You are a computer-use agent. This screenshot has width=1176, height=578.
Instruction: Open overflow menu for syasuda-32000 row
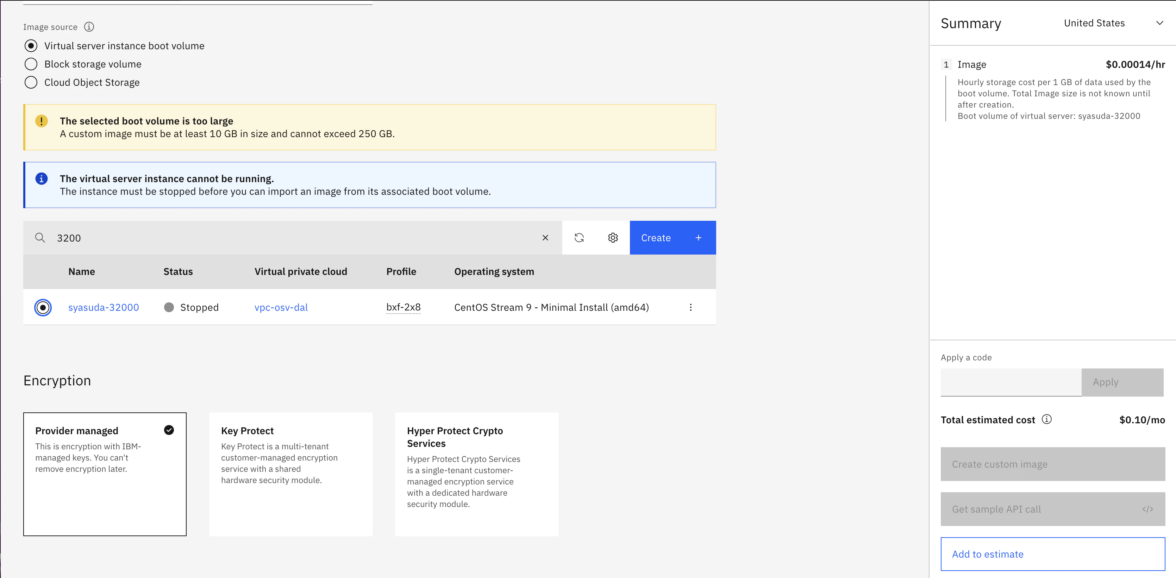[x=691, y=307]
